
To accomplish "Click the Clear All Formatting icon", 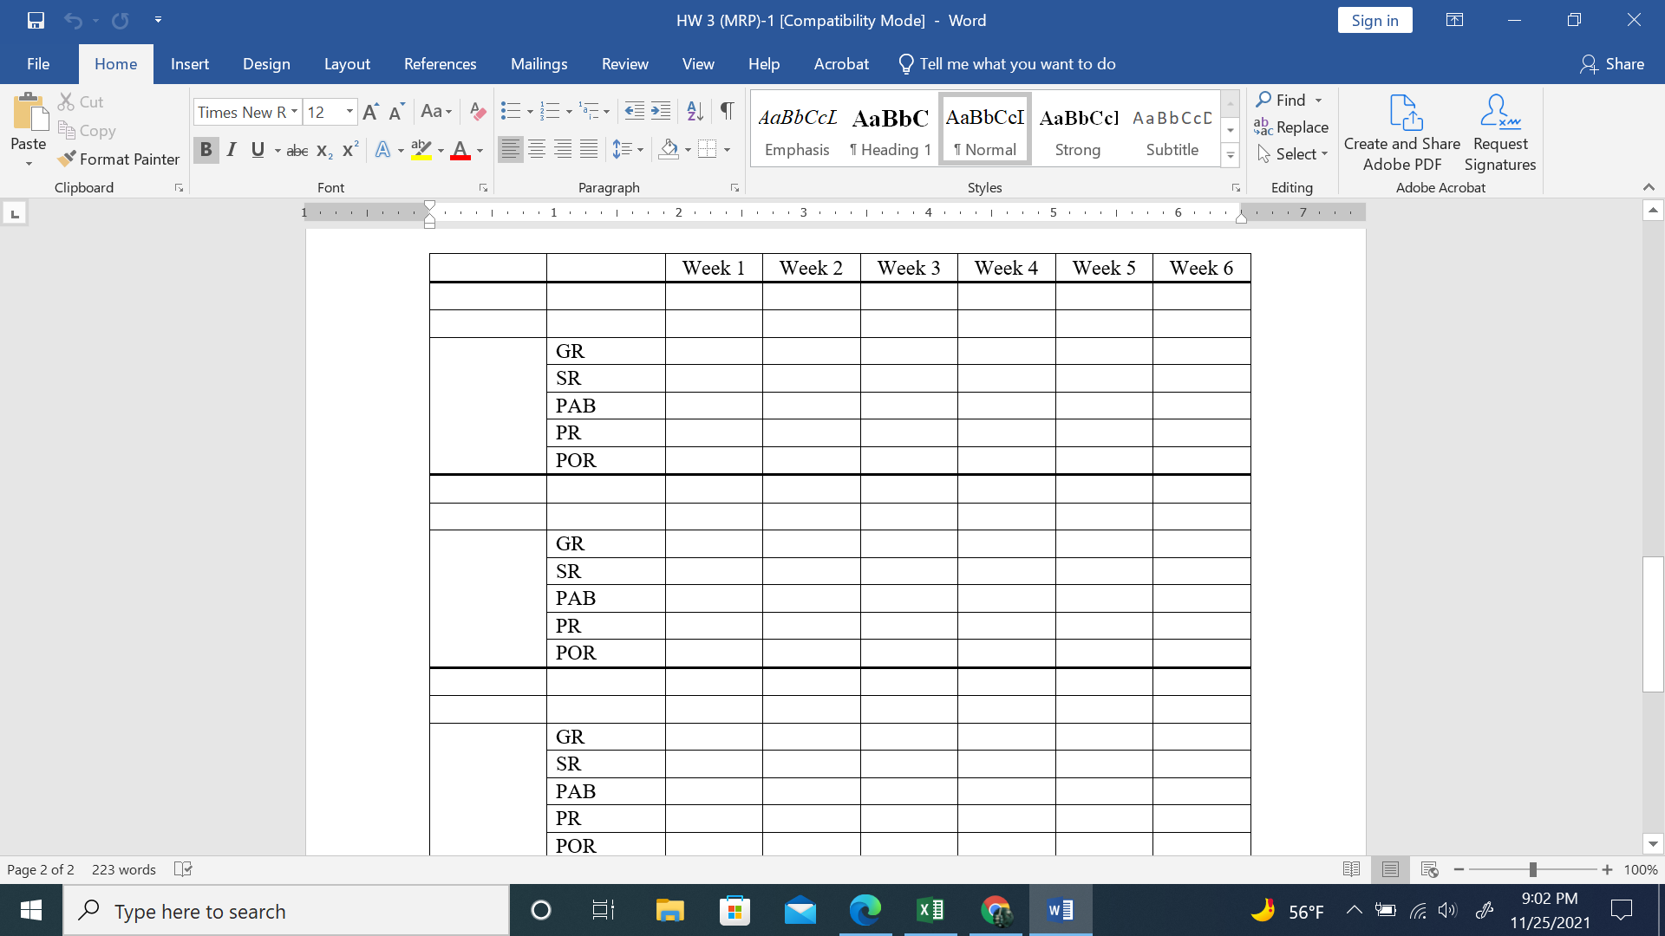I will pyautogui.click(x=477, y=111).
